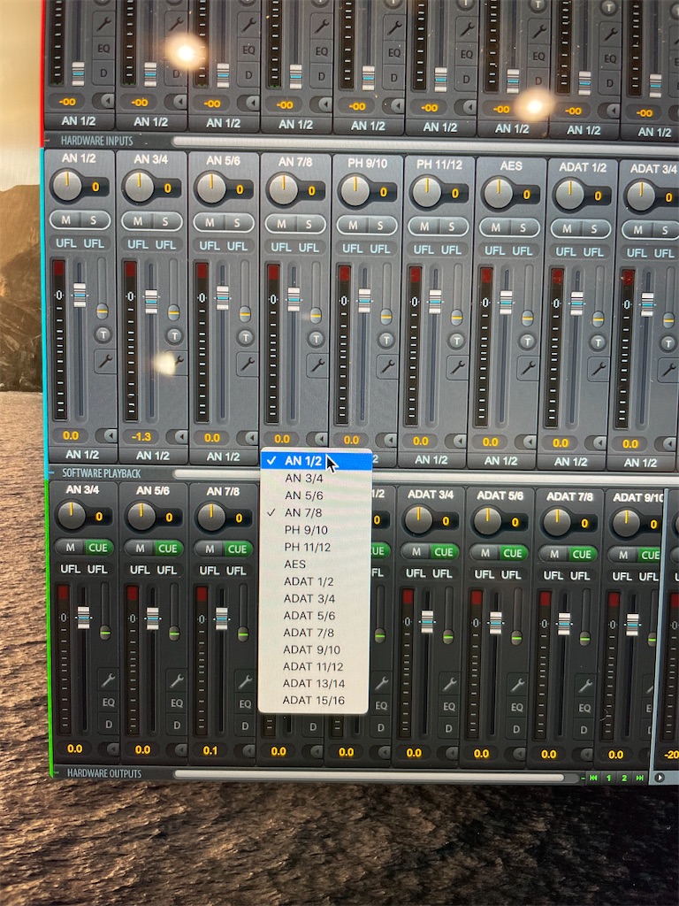Open routing selector below AES channel
The height and width of the screenshot is (906, 679).
click(500, 461)
